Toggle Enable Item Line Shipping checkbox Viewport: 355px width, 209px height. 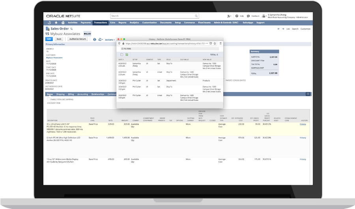[48, 99]
